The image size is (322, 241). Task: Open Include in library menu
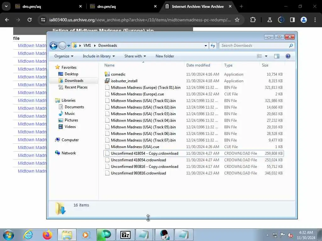[99, 56]
